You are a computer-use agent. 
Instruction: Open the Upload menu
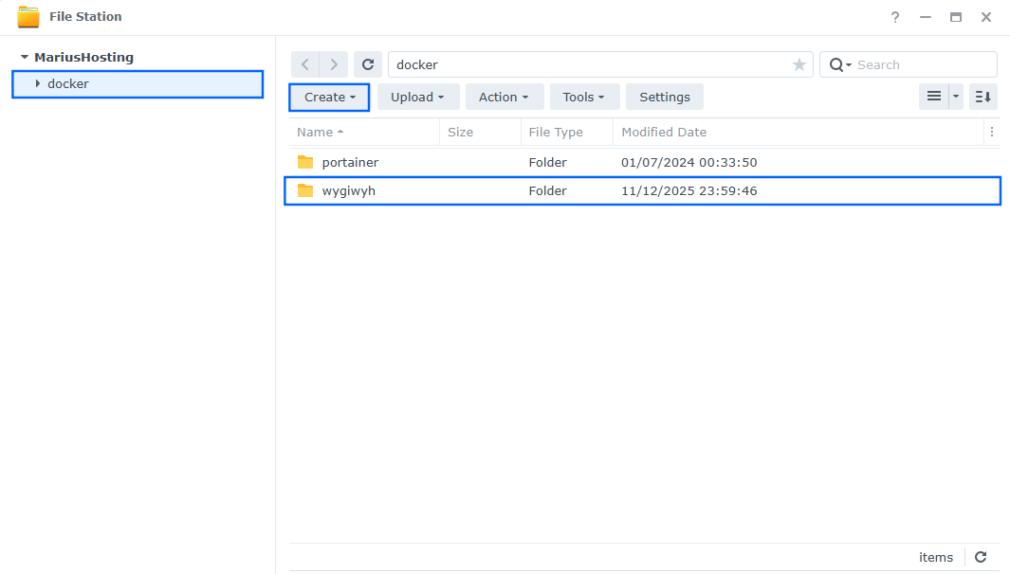(x=418, y=97)
